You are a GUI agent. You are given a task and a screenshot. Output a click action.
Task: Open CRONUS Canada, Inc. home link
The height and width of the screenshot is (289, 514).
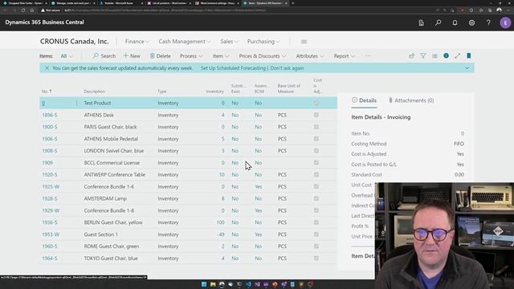(75, 41)
